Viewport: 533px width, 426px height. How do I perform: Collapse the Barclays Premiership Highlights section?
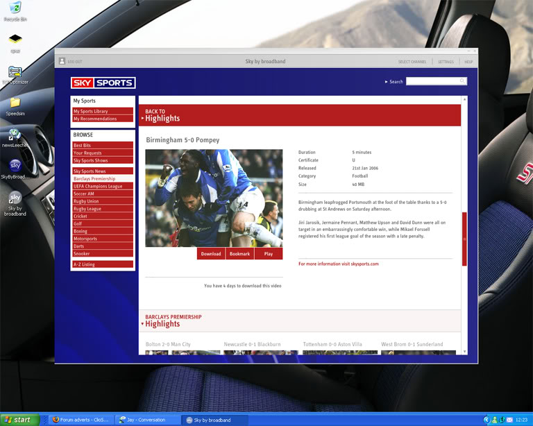pos(142,324)
